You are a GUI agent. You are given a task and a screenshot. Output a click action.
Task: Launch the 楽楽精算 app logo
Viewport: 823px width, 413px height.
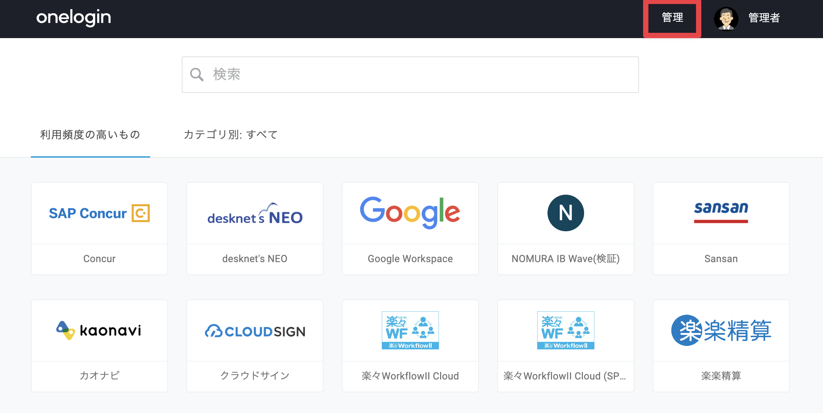coord(721,330)
